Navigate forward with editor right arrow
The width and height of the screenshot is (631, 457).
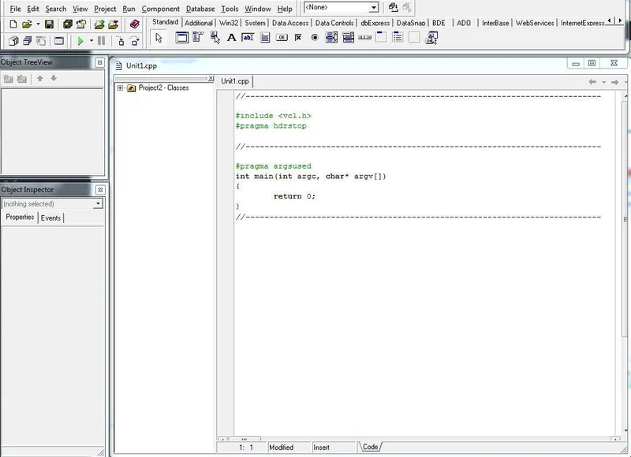[614, 82]
